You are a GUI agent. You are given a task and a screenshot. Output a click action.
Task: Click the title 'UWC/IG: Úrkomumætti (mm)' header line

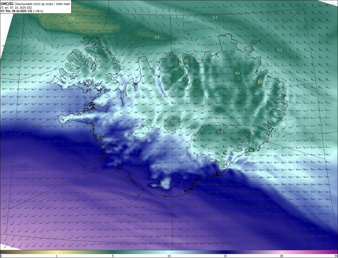pyautogui.click(x=35, y=3)
